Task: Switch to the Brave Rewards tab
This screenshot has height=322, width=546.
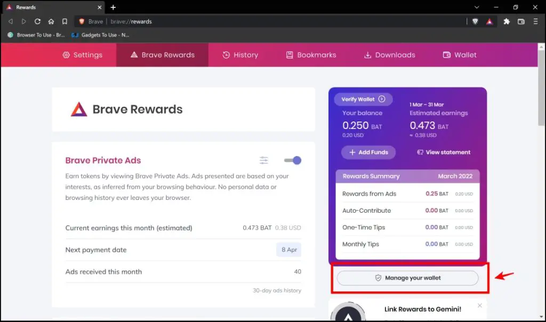Action: coord(163,55)
